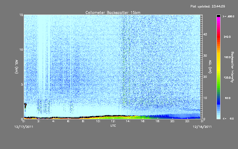This screenshot has height=149, width=238.
Task: Click the "<= 0.0" colorbar minimum label
Action: coord(228,119)
